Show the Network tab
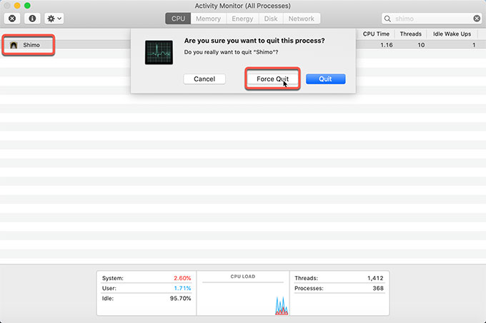The height and width of the screenshot is (323, 486). click(x=301, y=19)
